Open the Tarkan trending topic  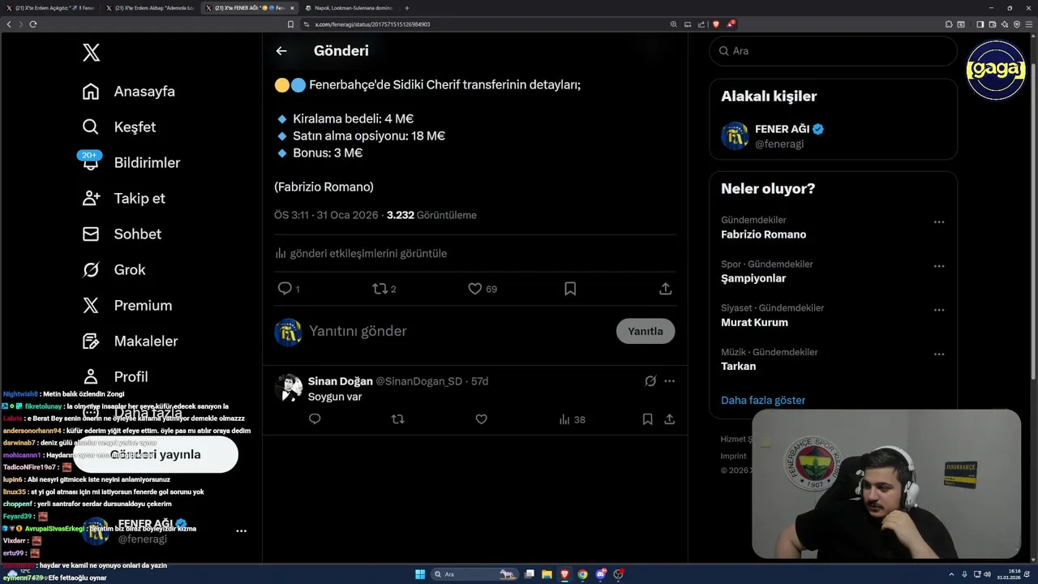click(x=738, y=366)
